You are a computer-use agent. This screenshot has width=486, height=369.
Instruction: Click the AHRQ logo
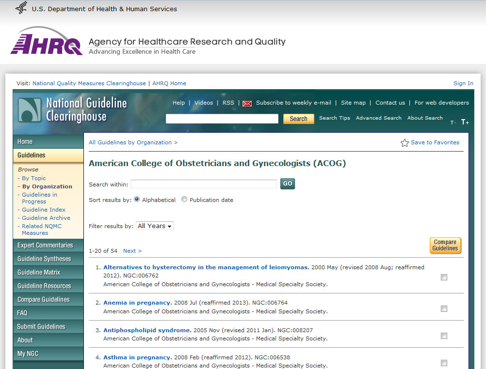47,41
